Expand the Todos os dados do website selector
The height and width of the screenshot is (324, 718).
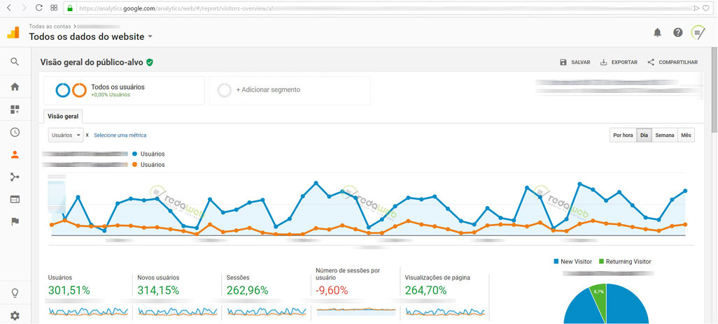(x=91, y=37)
